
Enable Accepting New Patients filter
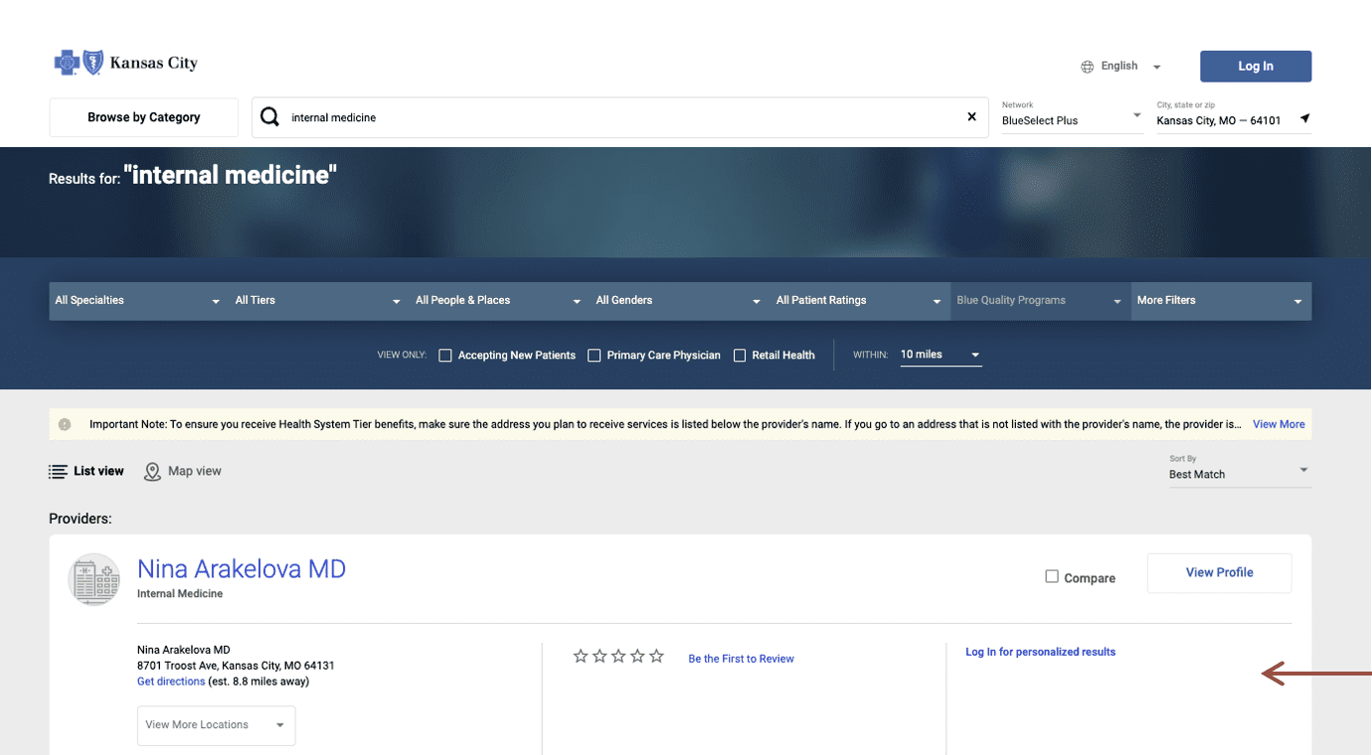[x=445, y=356]
